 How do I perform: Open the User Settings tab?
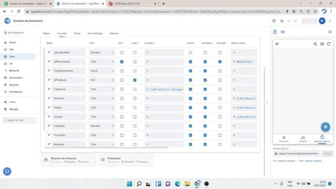point(95,34)
